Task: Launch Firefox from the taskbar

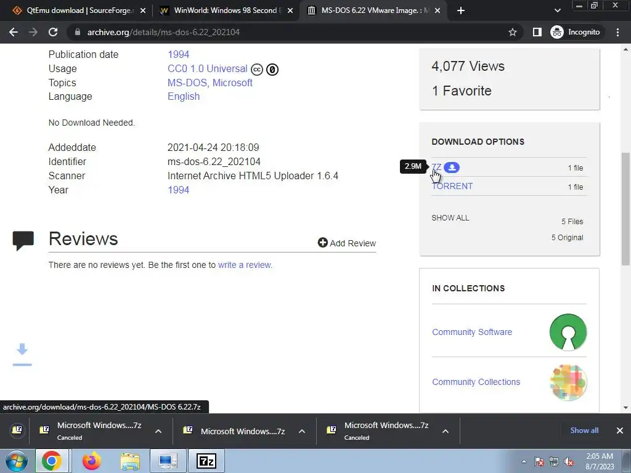Action: 92,461
